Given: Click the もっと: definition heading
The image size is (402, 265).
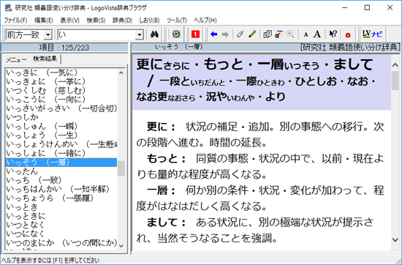Looking at the screenshot, I should click(166, 159).
